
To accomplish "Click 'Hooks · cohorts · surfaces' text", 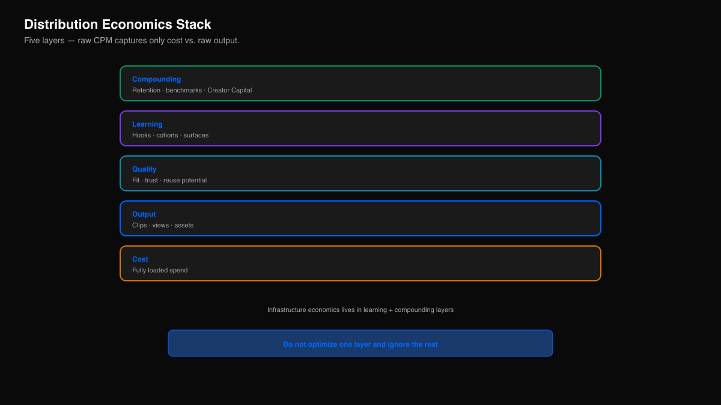I will tap(170, 135).
